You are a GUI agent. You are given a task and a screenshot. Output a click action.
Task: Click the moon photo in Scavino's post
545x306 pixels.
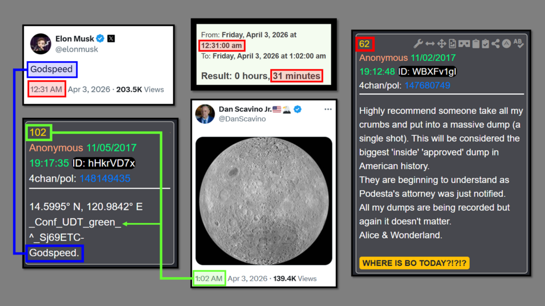(264, 200)
